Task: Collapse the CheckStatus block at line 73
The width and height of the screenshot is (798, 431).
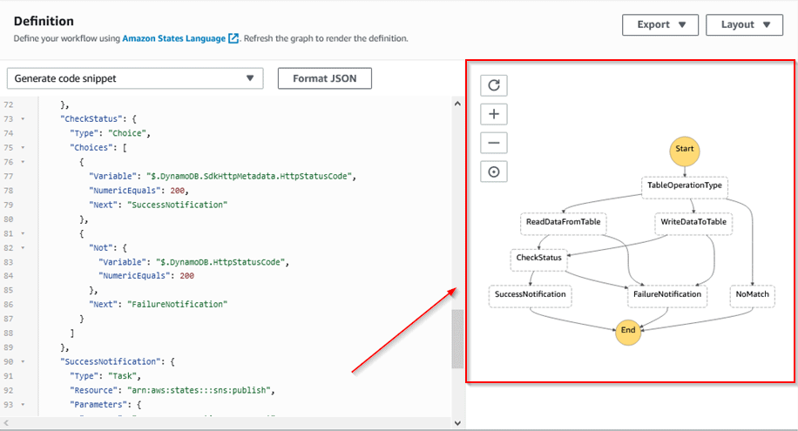Action: [x=22, y=118]
